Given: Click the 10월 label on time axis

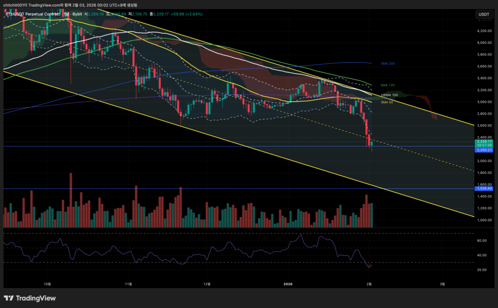Looking at the screenshot, I should click(x=47, y=283).
